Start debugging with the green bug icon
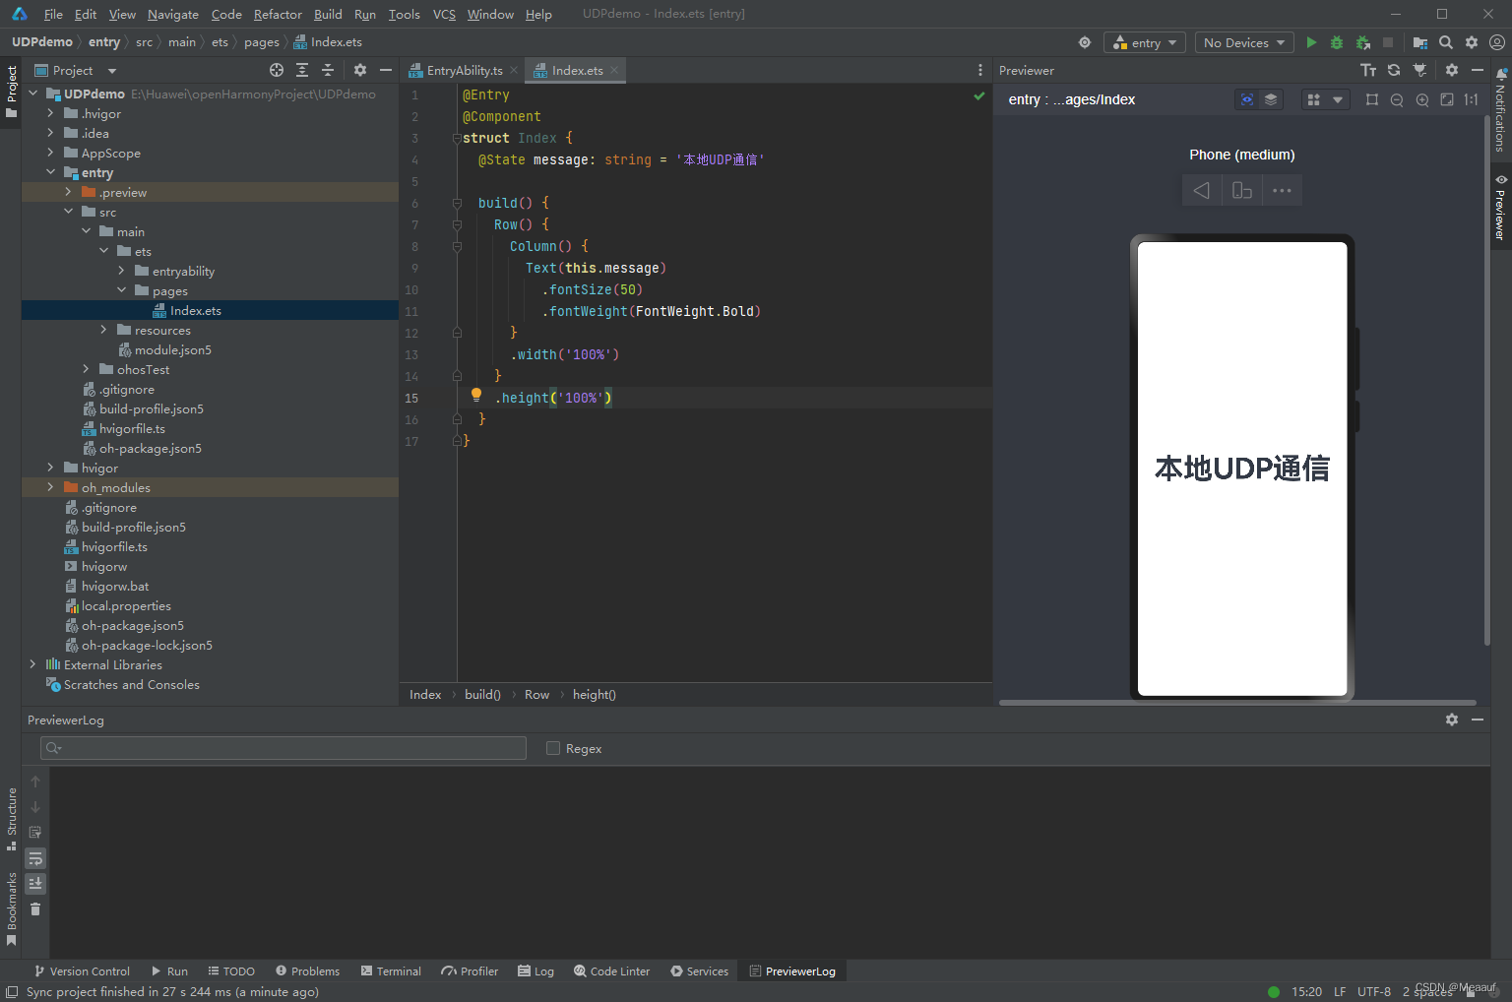Viewport: 1512px width, 1002px height. click(1337, 42)
